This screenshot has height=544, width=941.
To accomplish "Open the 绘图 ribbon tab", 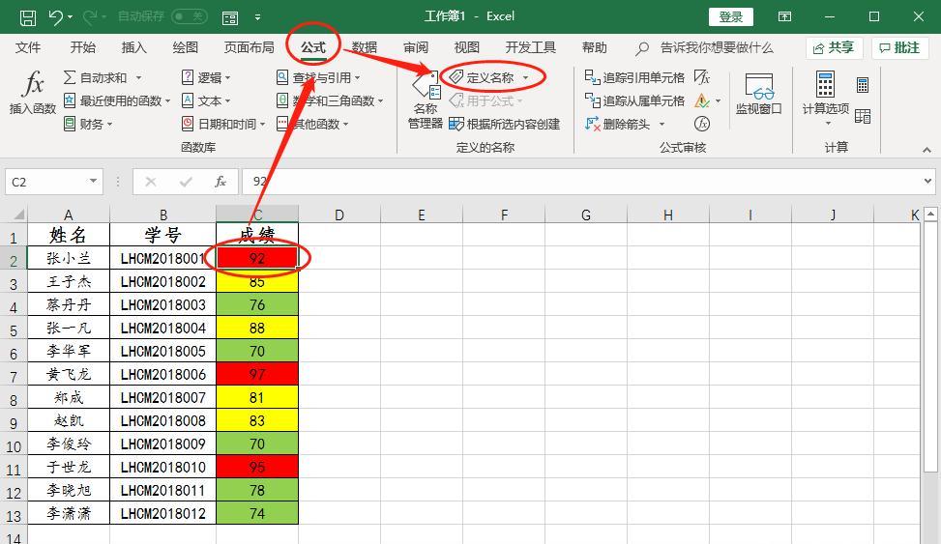I will pyautogui.click(x=185, y=47).
